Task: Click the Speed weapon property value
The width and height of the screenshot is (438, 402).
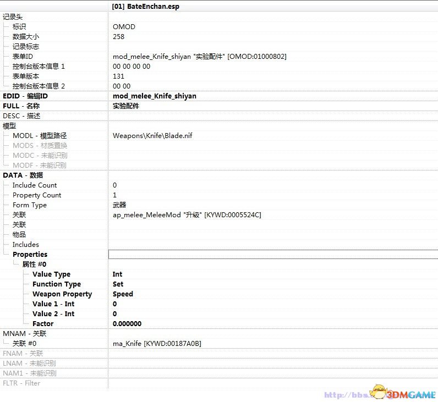Action: (123, 294)
